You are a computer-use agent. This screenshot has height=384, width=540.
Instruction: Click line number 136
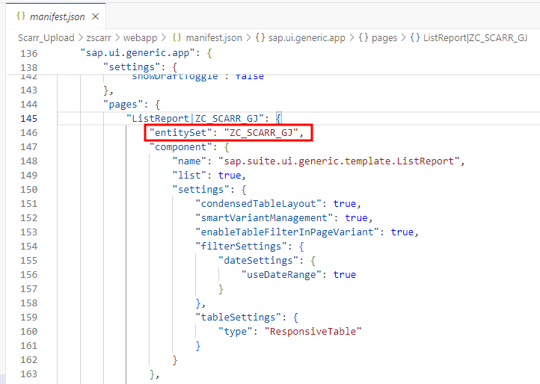tap(28, 53)
